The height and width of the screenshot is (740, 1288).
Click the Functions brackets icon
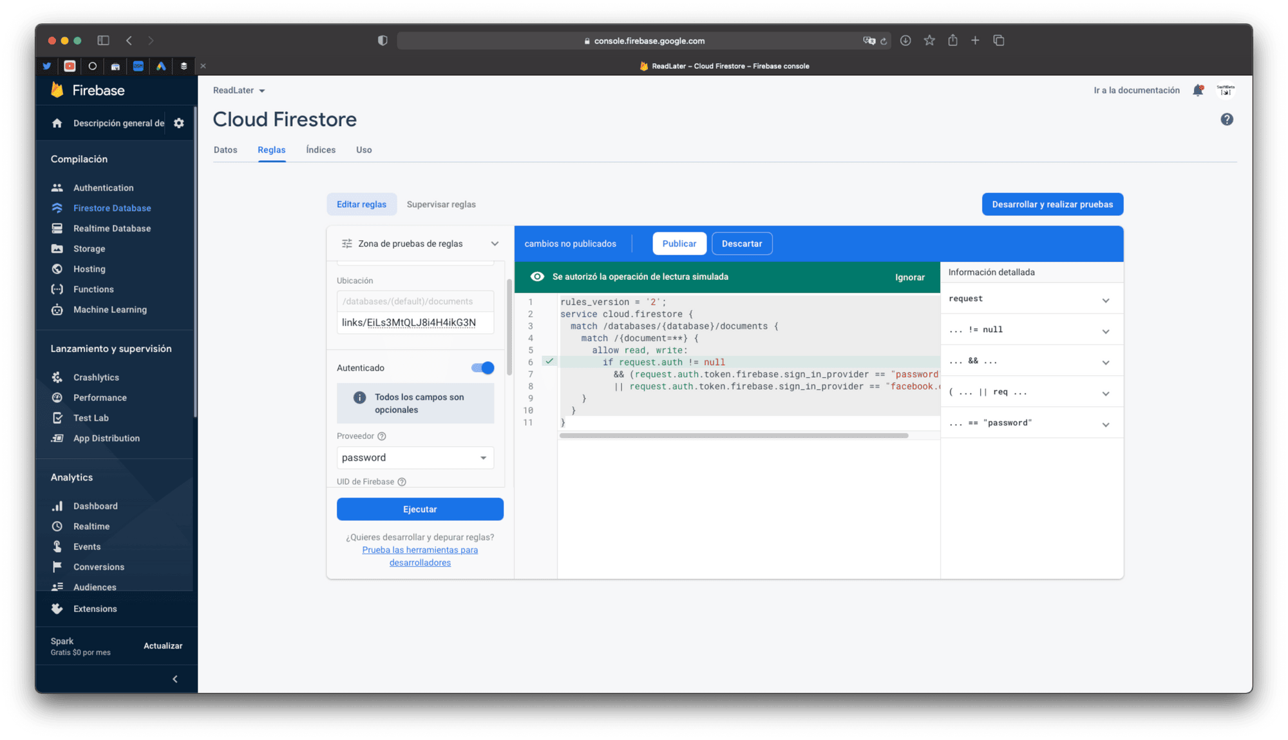coord(57,290)
